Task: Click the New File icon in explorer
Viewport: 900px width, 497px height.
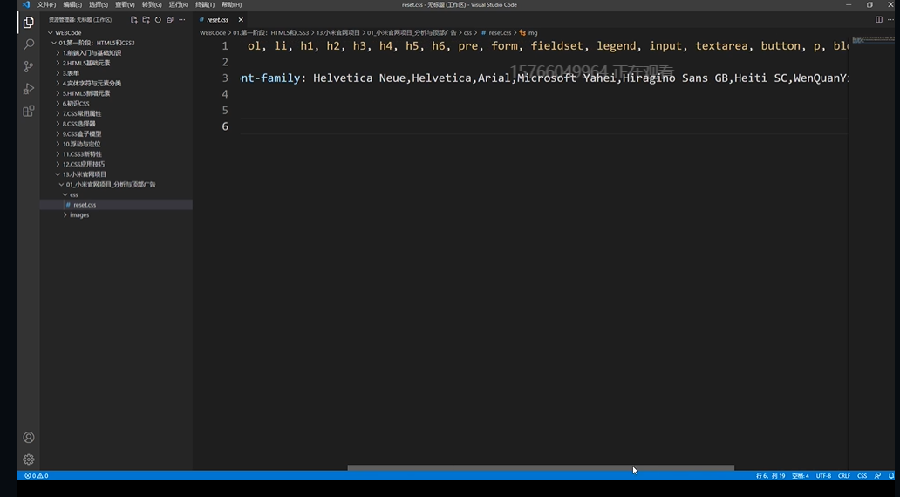Action: pos(133,19)
